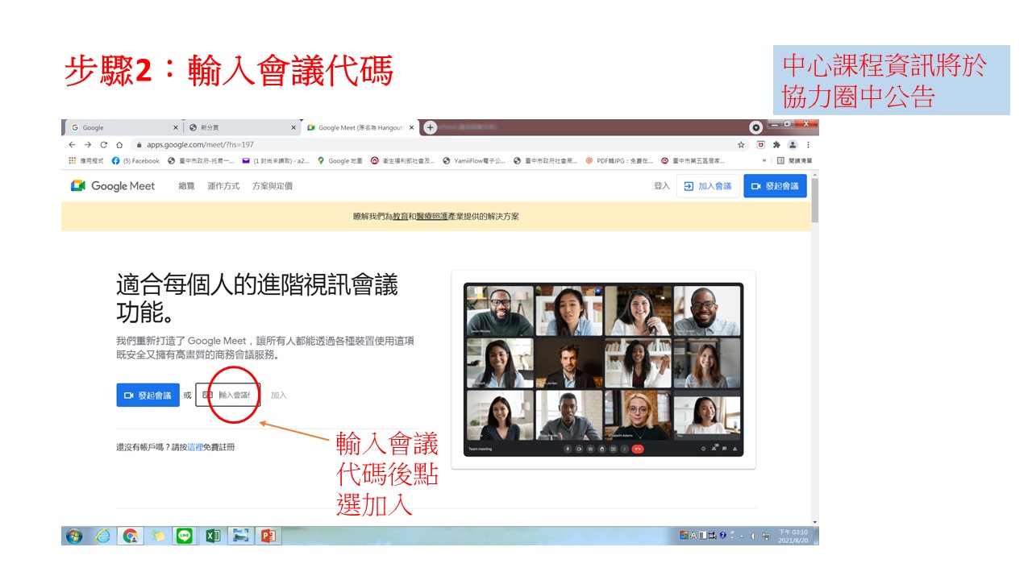Open Excel from the taskbar
The height and width of the screenshot is (580, 1032).
pos(212,536)
